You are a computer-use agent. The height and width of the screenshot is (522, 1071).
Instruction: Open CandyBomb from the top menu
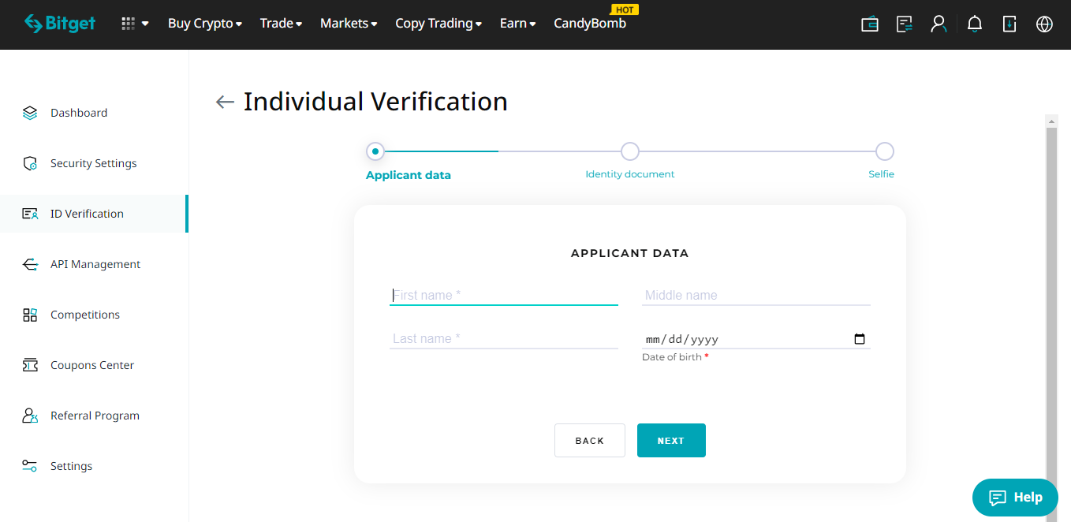[590, 24]
